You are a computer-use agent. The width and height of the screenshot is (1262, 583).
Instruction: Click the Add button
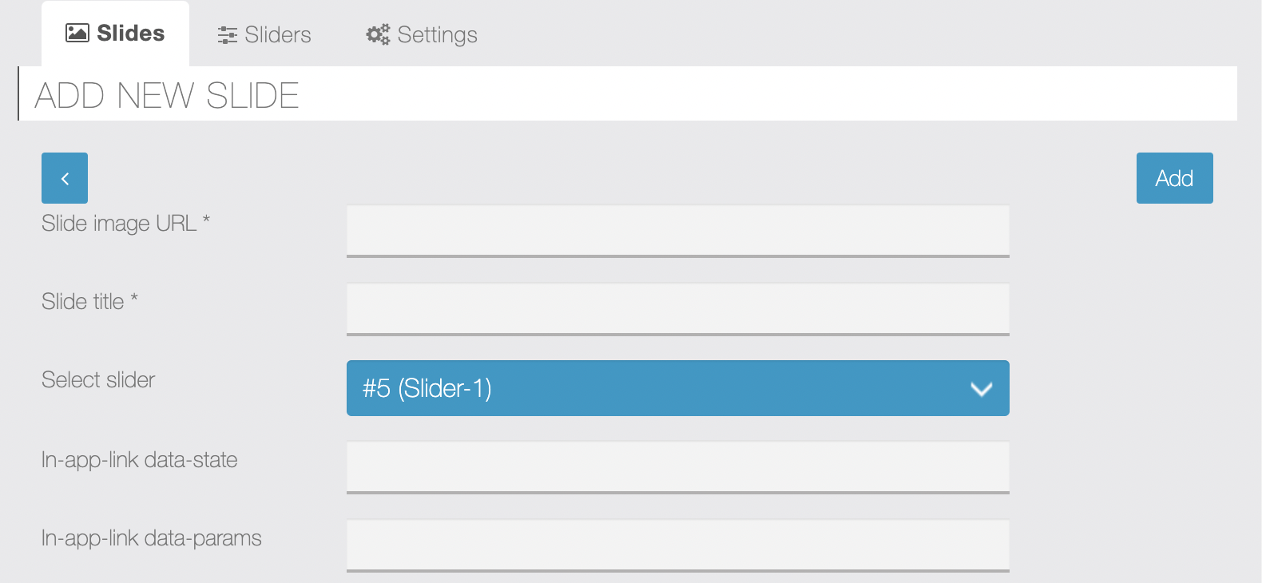1174,177
